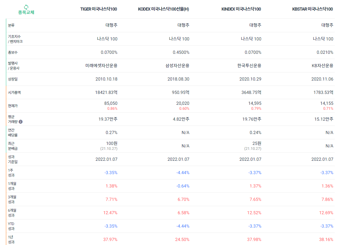
Task: Click the 12.47% six-month return
Action: coord(110,213)
